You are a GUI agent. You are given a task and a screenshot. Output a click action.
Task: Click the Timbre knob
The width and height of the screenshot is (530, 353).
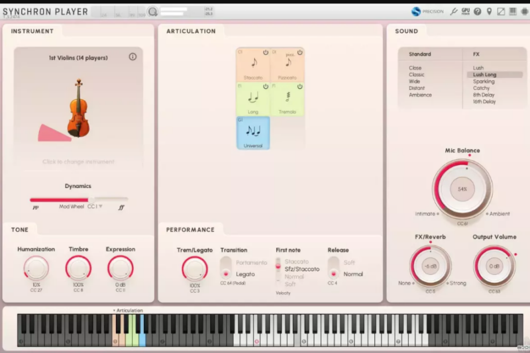[x=78, y=268]
